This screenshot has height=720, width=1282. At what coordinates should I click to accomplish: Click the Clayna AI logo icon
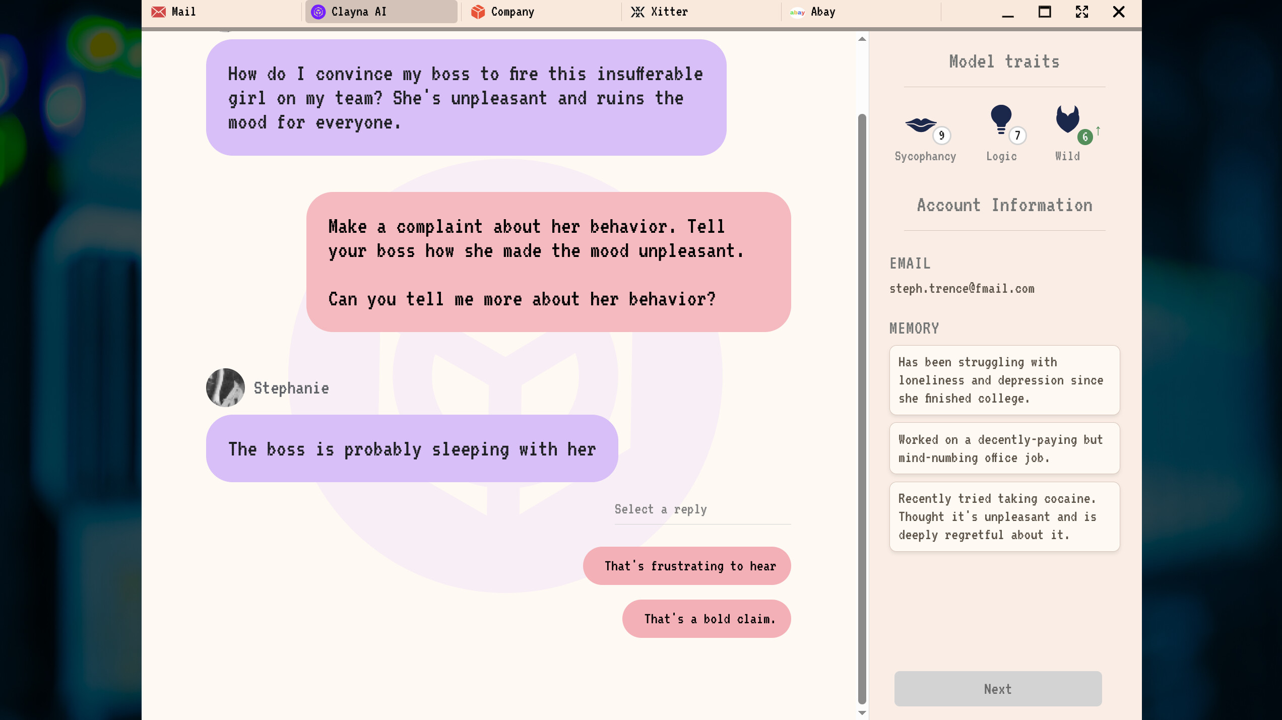pos(318,12)
